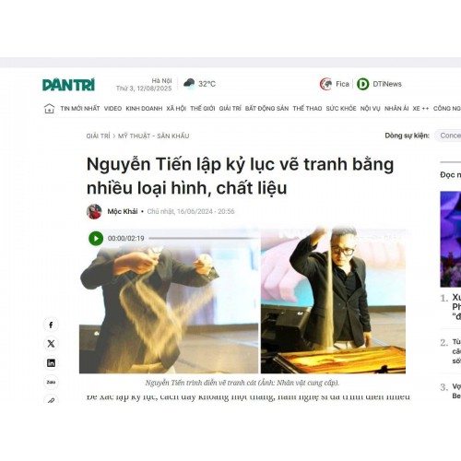Click the Dân Trí logo
This screenshot has height=461, width=461.
click(x=68, y=85)
